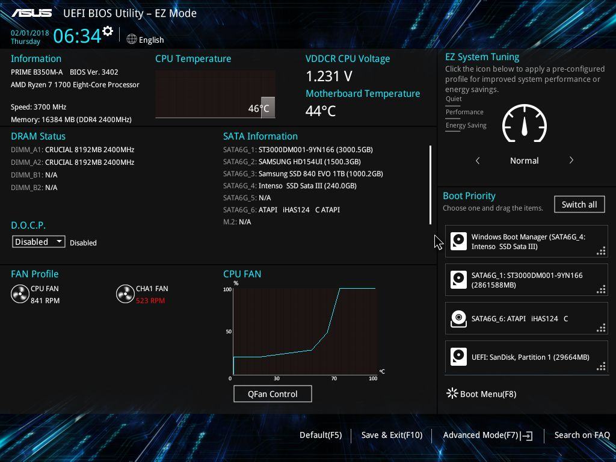Click the CPU FAN spinning fan icon
The image size is (616, 462).
point(20,294)
